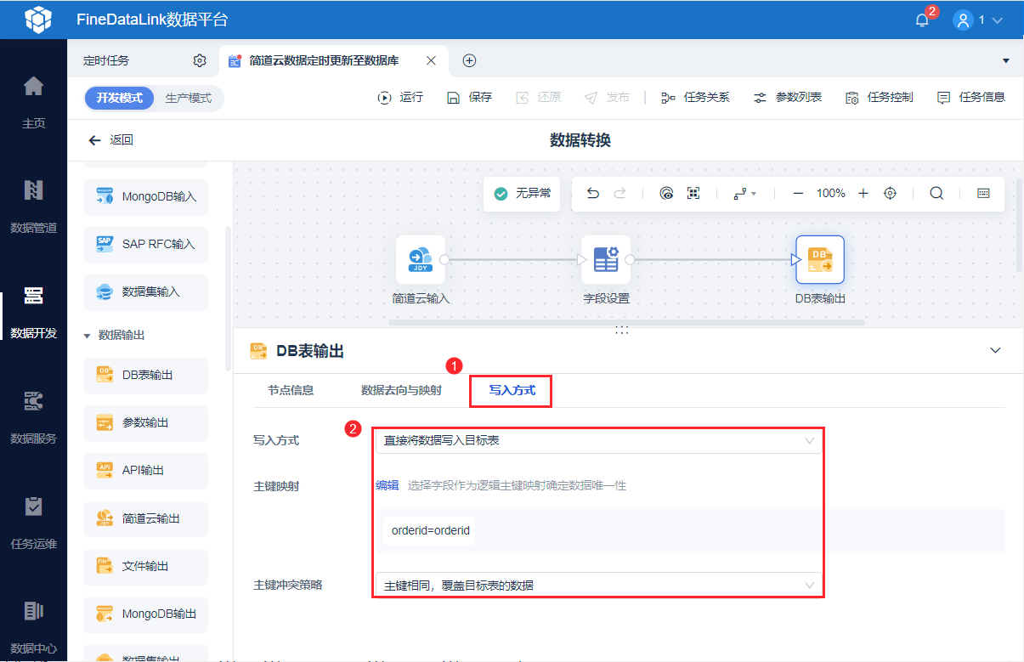1024x662 pixels.
Task: Toggle the minimap panel icon
Action: [983, 194]
